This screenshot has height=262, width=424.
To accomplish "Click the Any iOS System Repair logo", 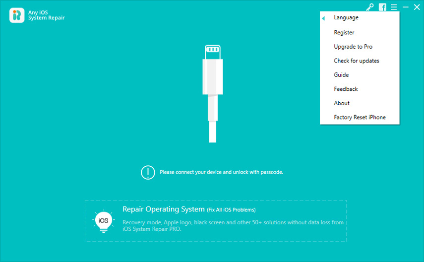I will click(17, 15).
